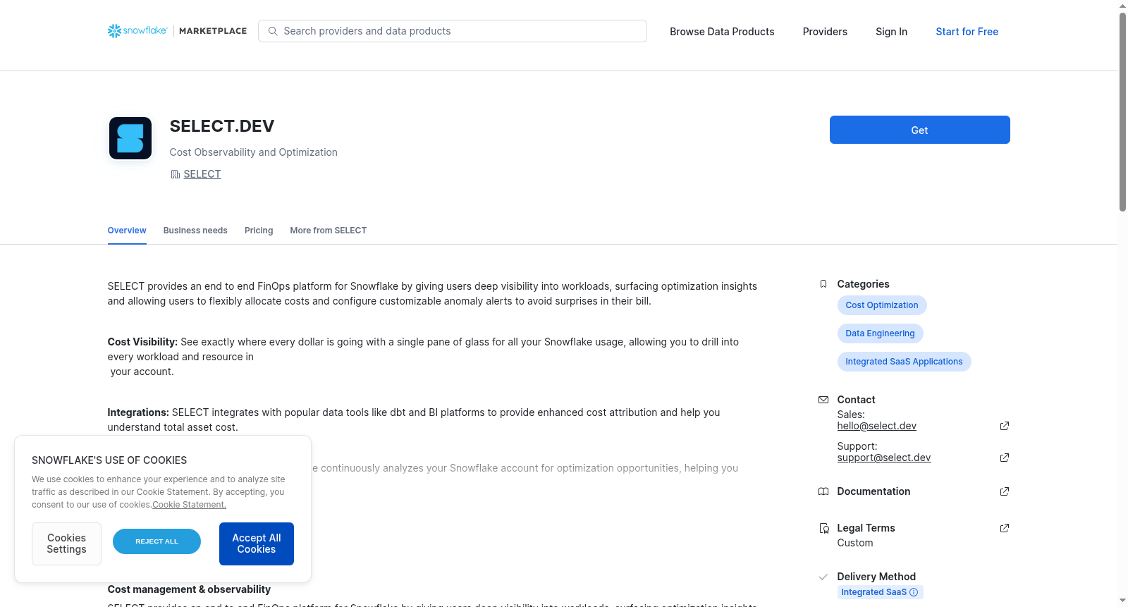Click the MARKETPLACE label in header
This screenshot has width=1128, height=607.
tap(213, 31)
